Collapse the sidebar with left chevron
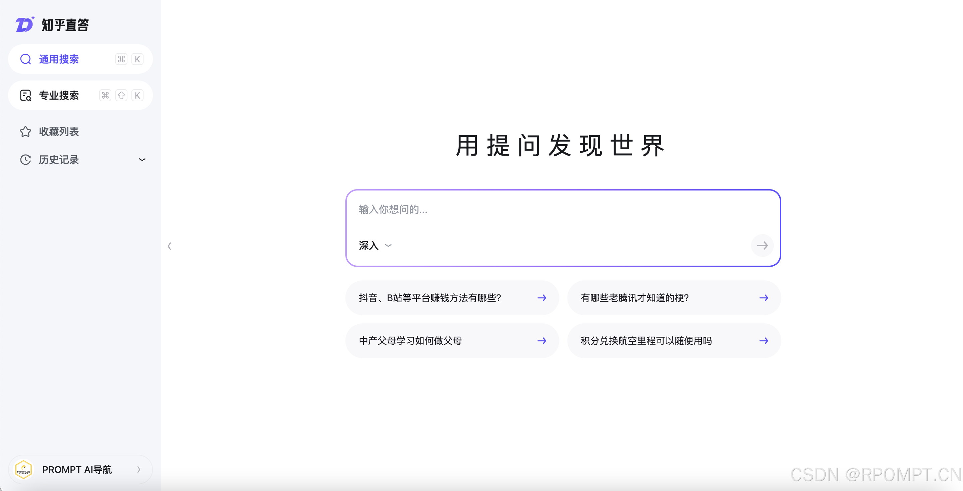 coord(169,246)
